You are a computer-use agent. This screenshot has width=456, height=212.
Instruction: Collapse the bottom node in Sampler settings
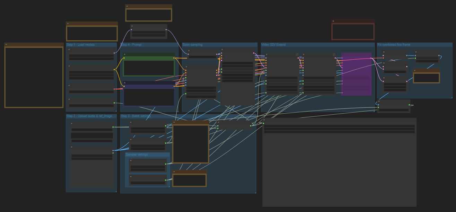(x=131, y=176)
